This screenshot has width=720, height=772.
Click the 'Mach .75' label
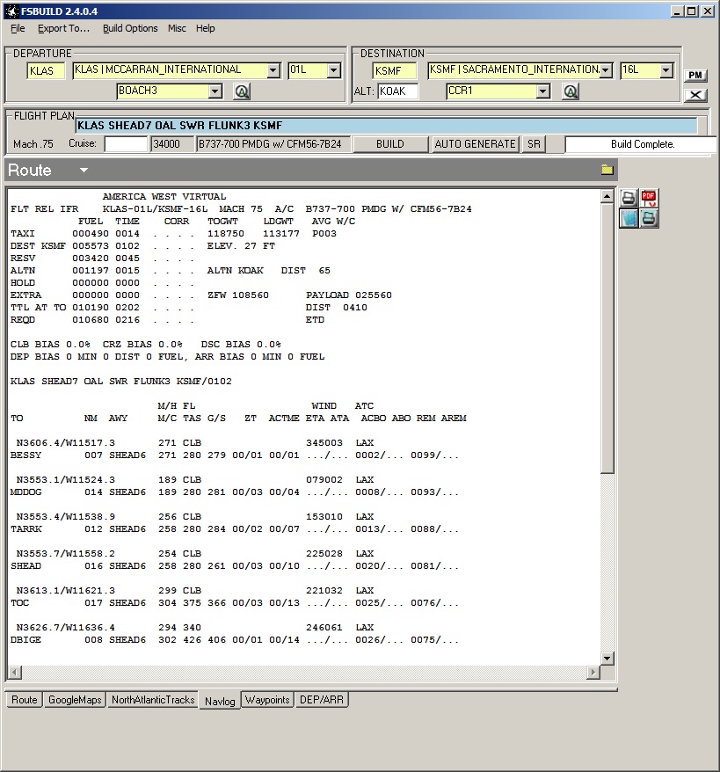33,144
